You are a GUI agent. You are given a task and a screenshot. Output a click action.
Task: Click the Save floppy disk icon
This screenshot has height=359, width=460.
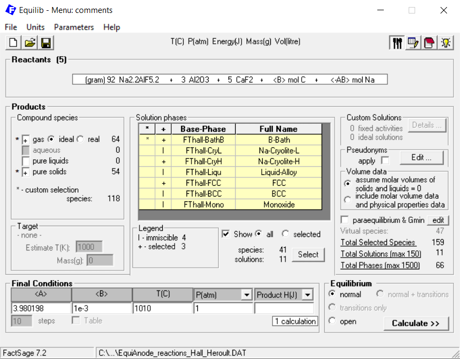coord(45,43)
